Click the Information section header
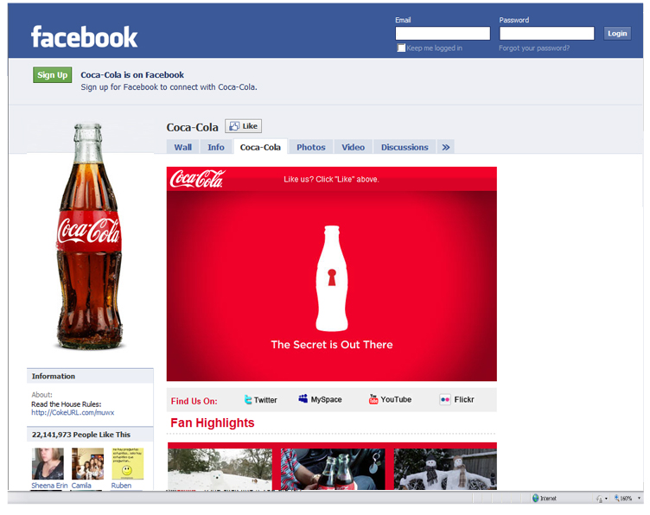 [91, 376]
